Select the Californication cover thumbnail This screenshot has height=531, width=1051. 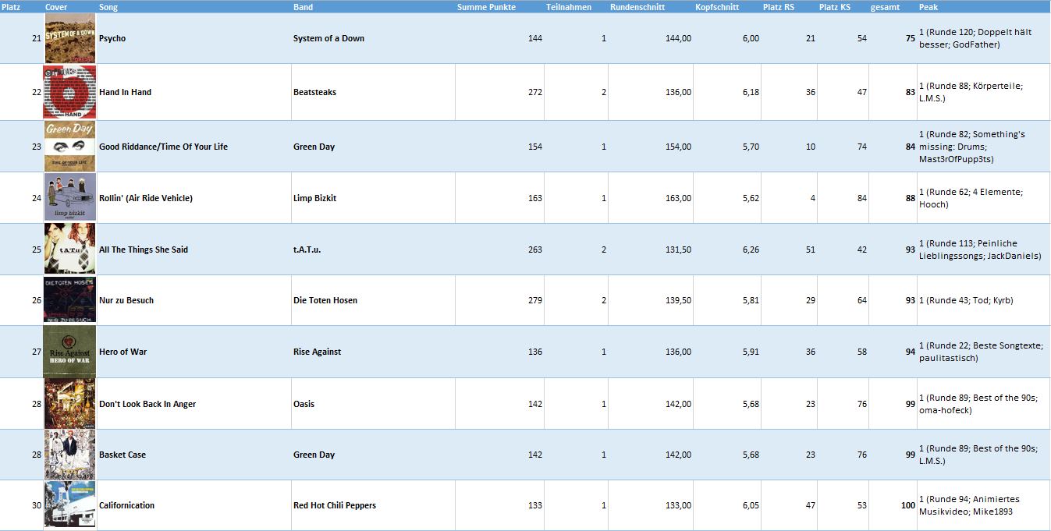(70, 505)
